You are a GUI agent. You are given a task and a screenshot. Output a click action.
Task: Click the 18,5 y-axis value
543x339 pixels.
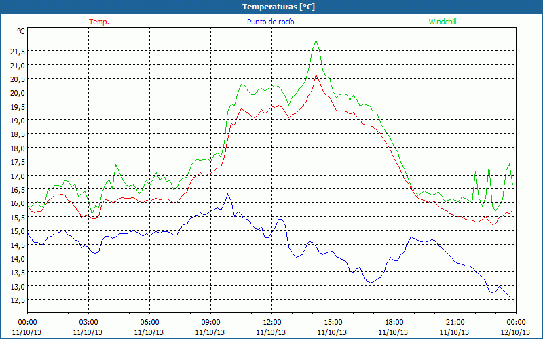coord(18,134)
